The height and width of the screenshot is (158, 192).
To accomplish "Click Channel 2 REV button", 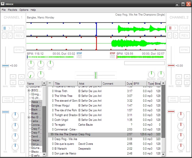I will 185,36.
